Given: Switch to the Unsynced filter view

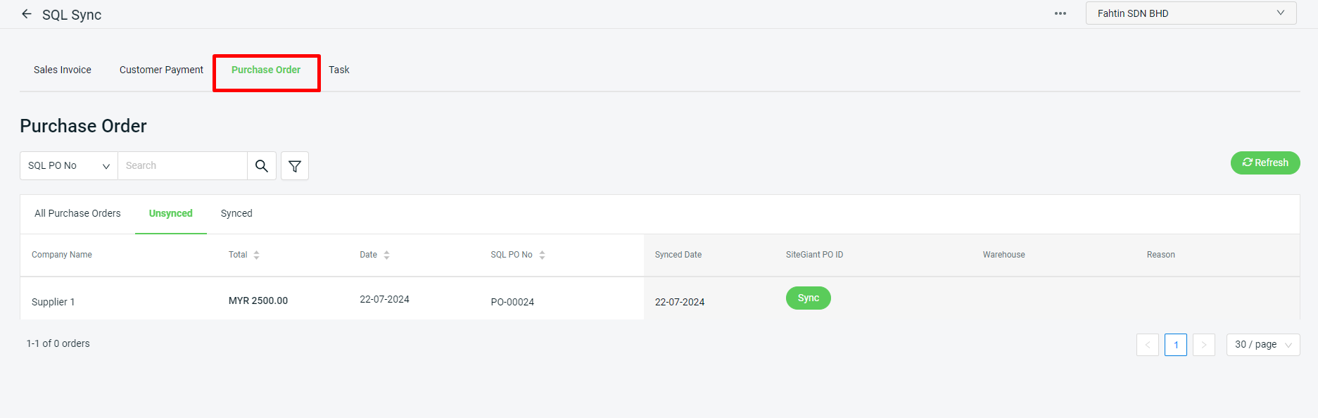Looking at the screenshot, I should 170,213.
